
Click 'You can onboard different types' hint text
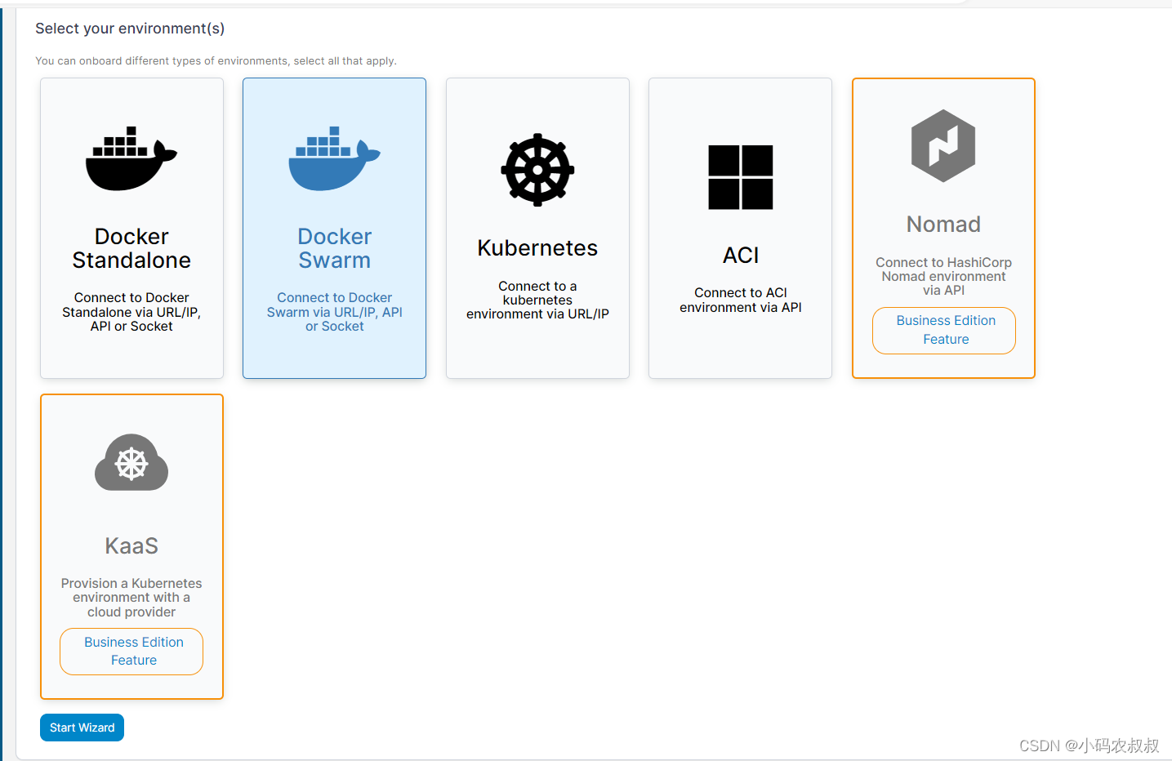[216, 61]
